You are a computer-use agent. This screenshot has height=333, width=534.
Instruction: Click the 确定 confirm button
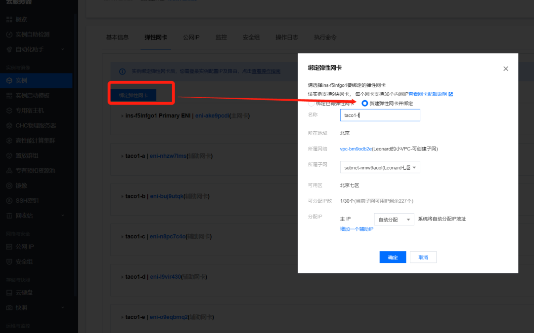393,257
